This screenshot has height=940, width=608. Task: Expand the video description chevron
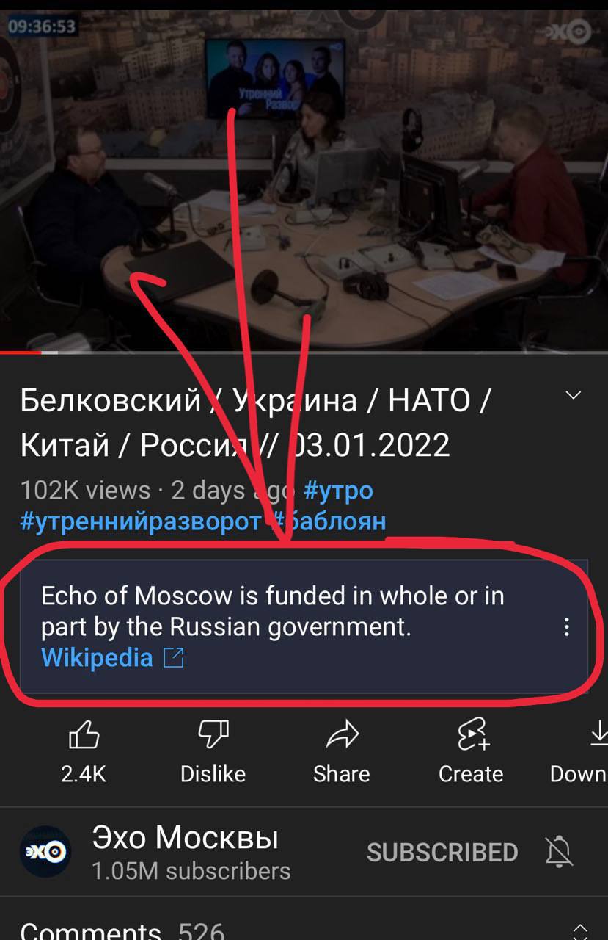pos(574,396)
